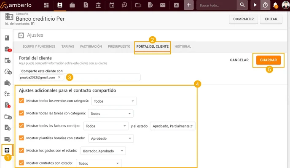Focus the Buscar todo search field
290x168 pixels.
216,5
